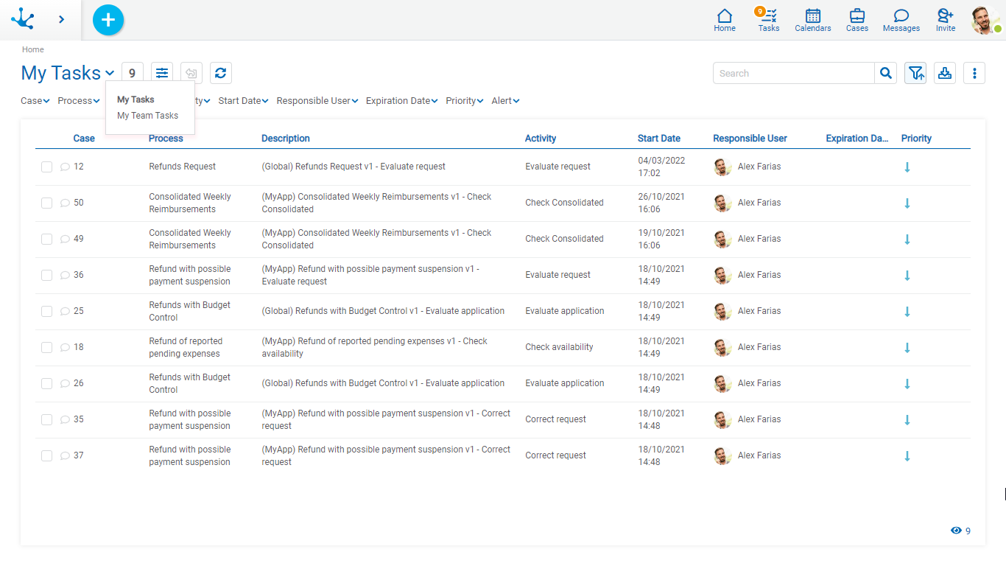The width and height of the screenshot is (1006, 566).
Task: Open Messages from the top bar
Action: 901,20
